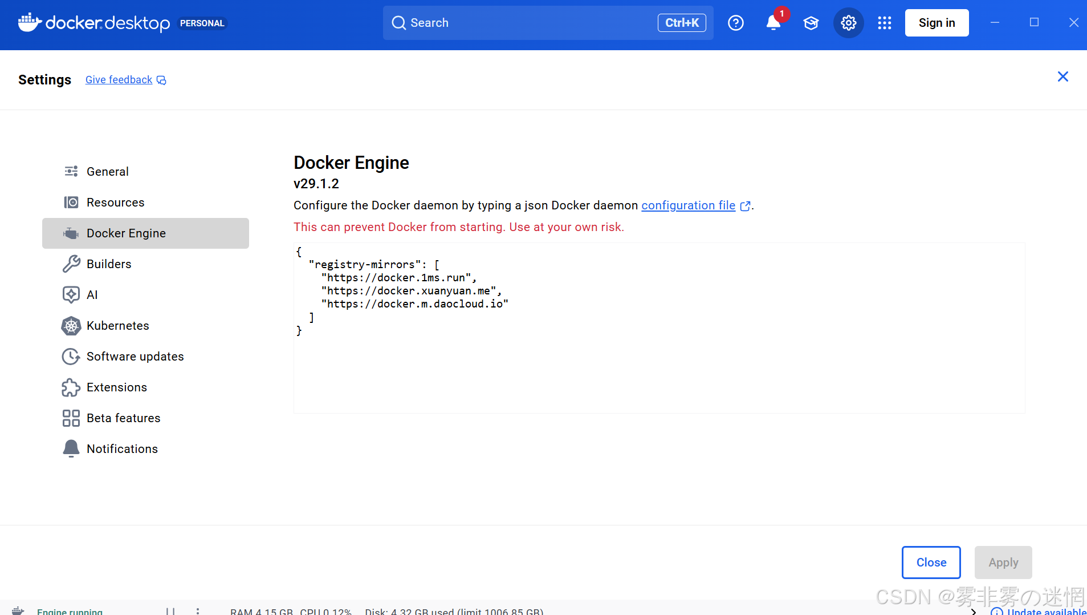The image size is (1087, 615).
Task: Click the Ctrl+K shortcut badge
Action: [x=682, y=23]
